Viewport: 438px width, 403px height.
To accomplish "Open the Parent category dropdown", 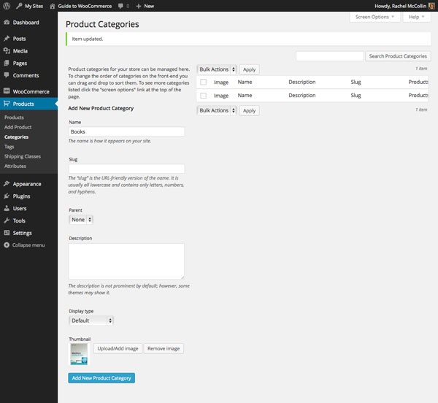I will pyautogui.click(x=81, y=220).
